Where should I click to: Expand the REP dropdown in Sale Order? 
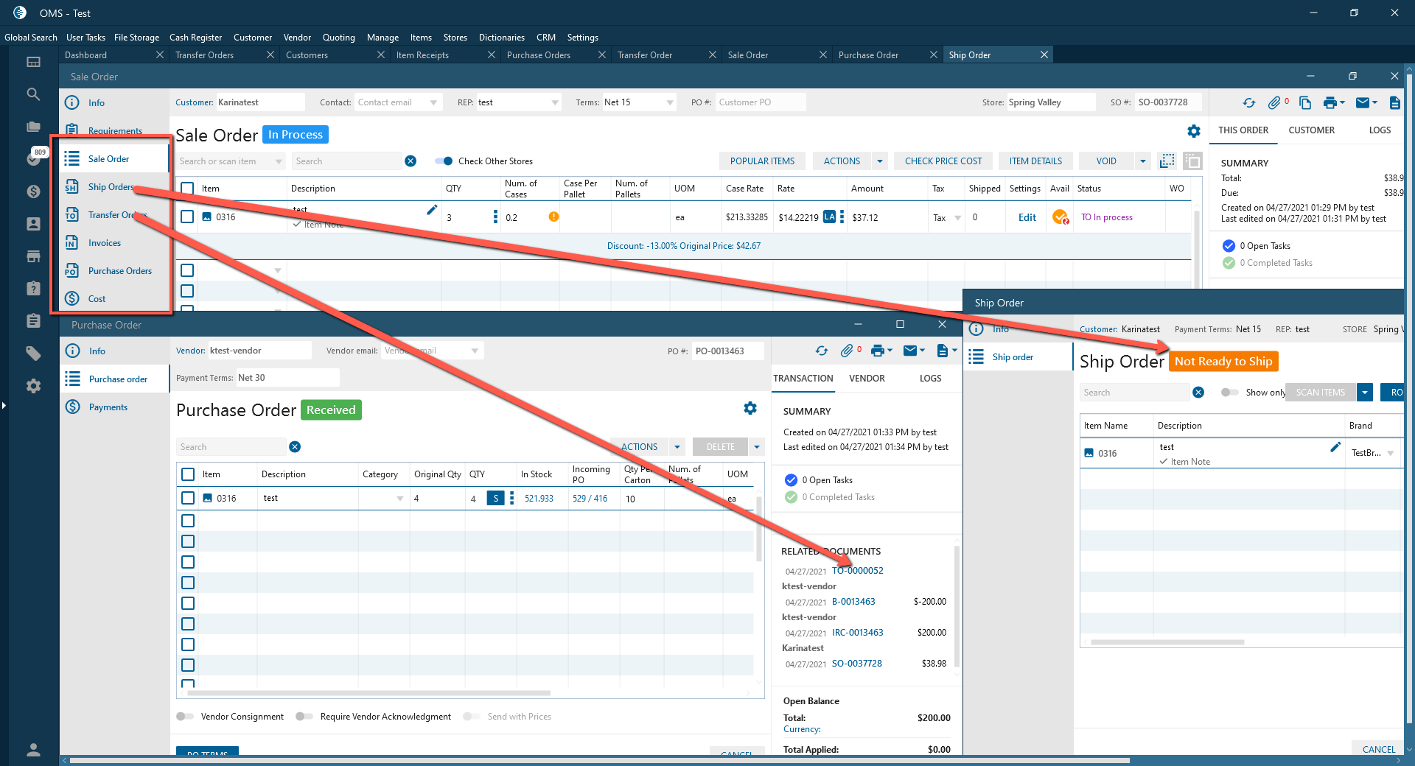click(x=555, y=103)
